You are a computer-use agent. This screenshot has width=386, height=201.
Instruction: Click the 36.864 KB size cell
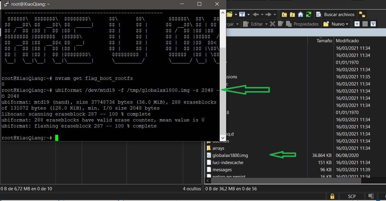(322, 155)
